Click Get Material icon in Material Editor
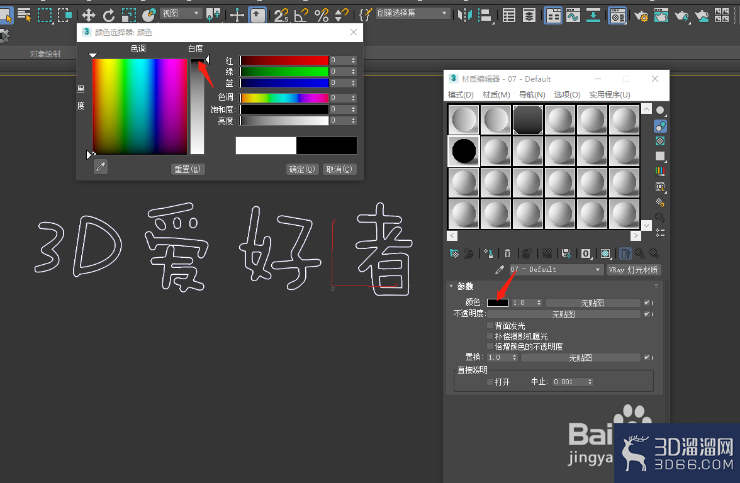This screenshot has width=740, height=483. point(454,254)
